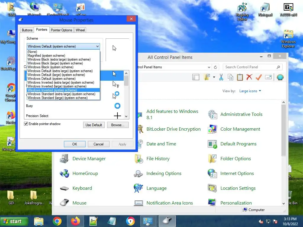Toggle Enable pointer shadow checkbox

pyautogui.click(x=26, y=124)
